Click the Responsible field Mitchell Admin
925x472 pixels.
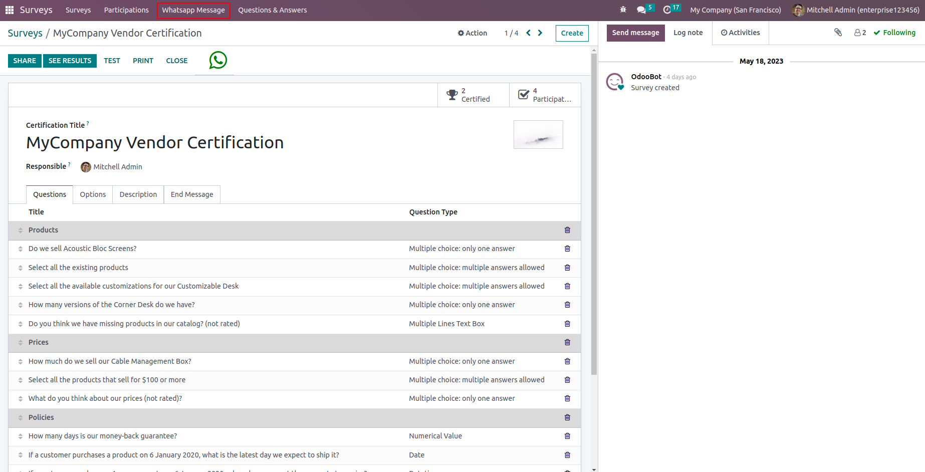pyautogui.click(x=112, y=167)
